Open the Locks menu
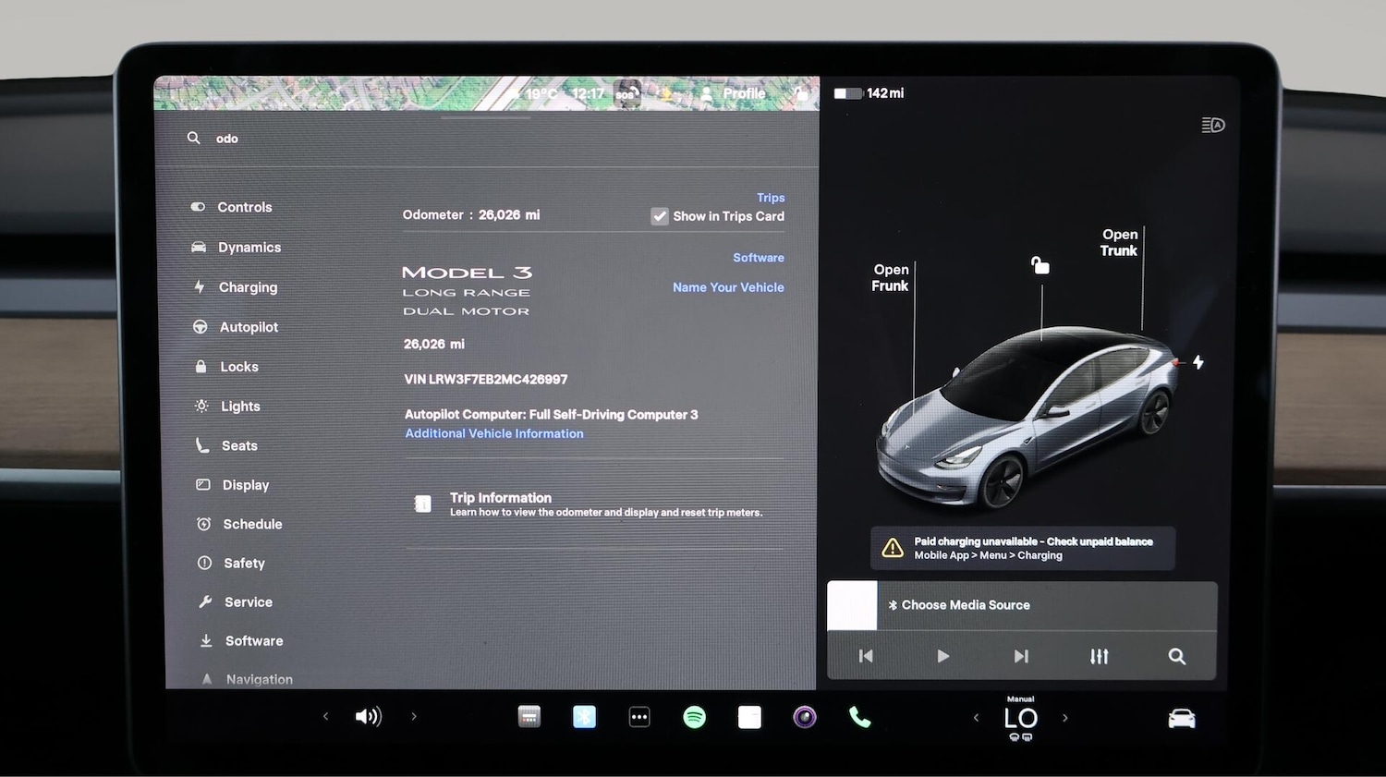The height and width of the screenshot is (777, 1386). pos(226,367)
